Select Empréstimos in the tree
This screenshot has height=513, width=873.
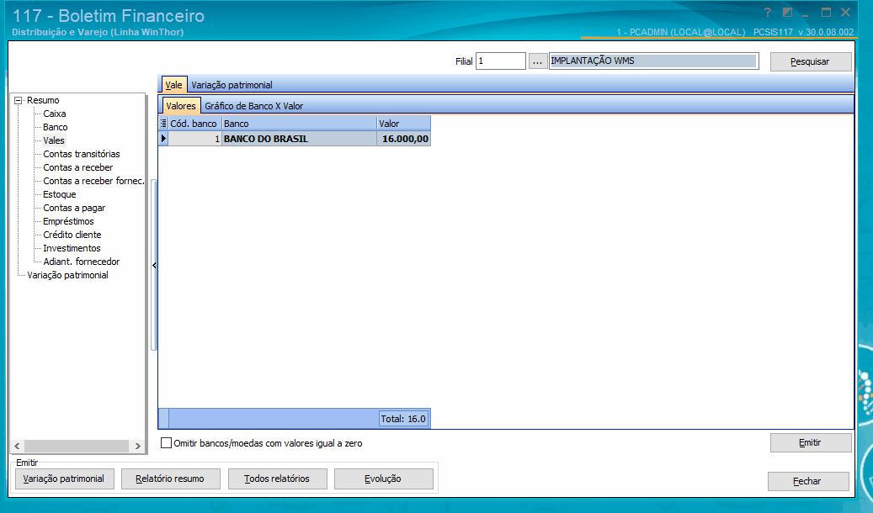tap(68, 221)
